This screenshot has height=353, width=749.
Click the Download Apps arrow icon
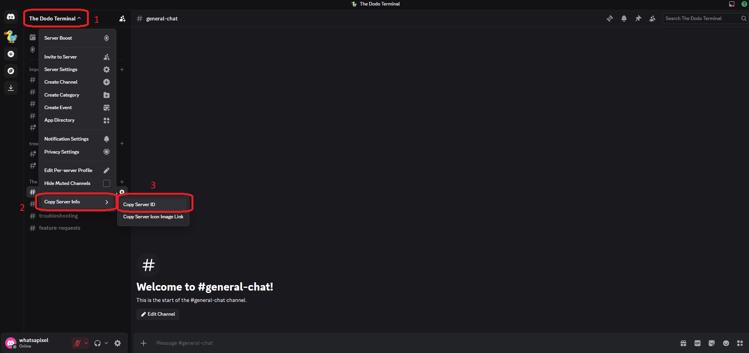(11, 88)
